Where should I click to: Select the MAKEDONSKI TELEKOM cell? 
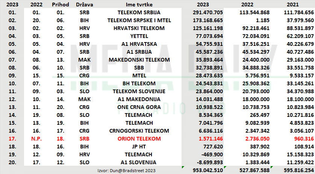coord(139,60)
